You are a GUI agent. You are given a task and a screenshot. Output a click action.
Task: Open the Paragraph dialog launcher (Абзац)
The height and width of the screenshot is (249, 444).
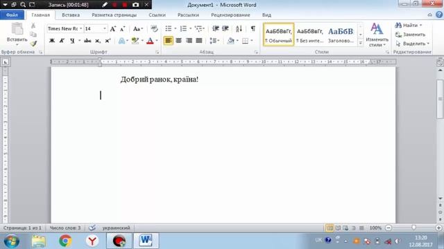click(x=256, y=53)
